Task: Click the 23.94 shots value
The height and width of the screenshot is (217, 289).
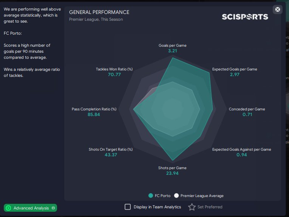Action: [172, 173]
